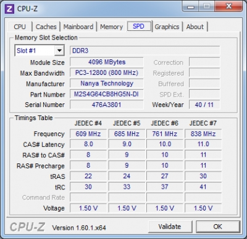The width and height of the screenshot is (247, 239).
Task: Click the Validate button
Action: point(170,227)
